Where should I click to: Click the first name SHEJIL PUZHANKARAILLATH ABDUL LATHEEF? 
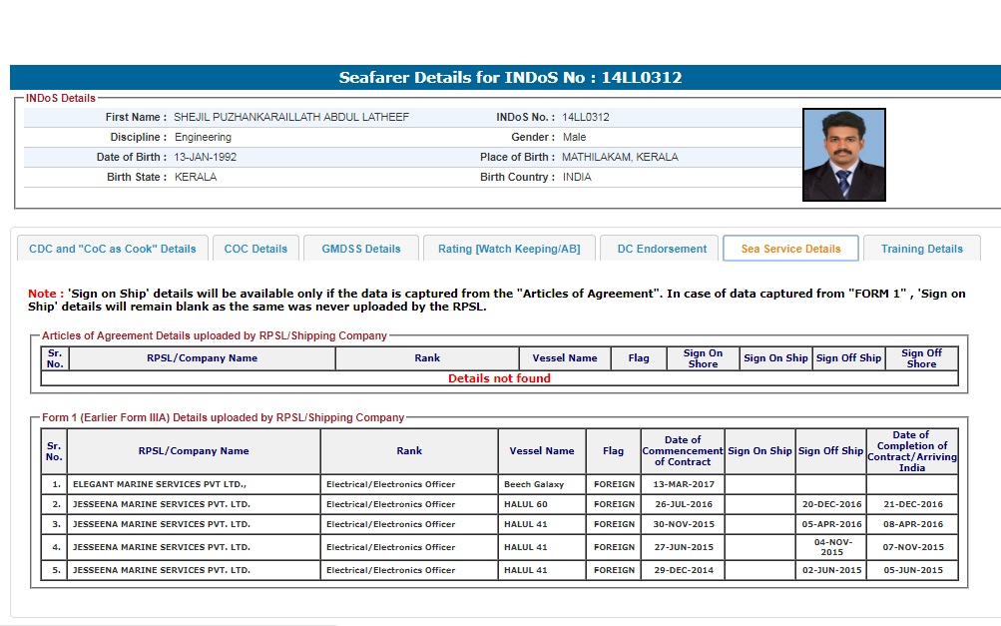pos(291,117)
